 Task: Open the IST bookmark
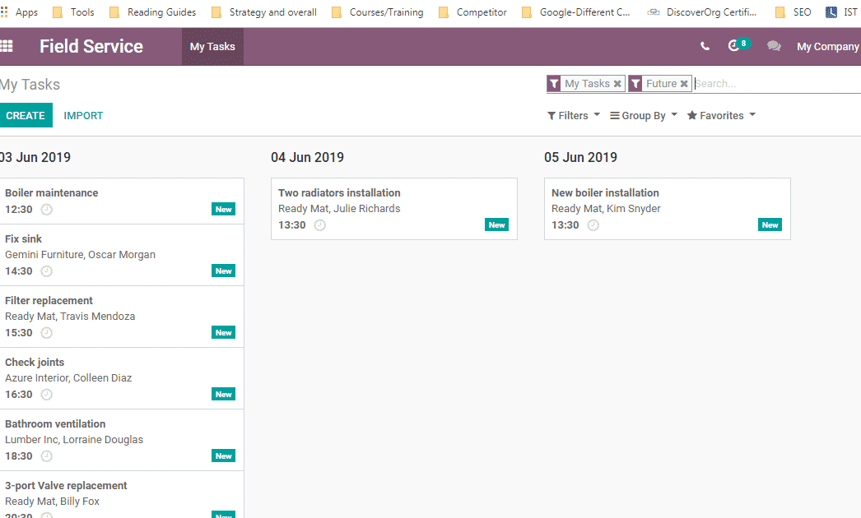(842, 12)
